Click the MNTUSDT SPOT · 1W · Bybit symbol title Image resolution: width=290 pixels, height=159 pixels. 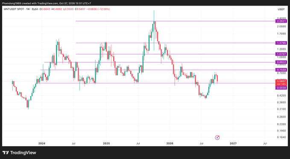point(21,9)
